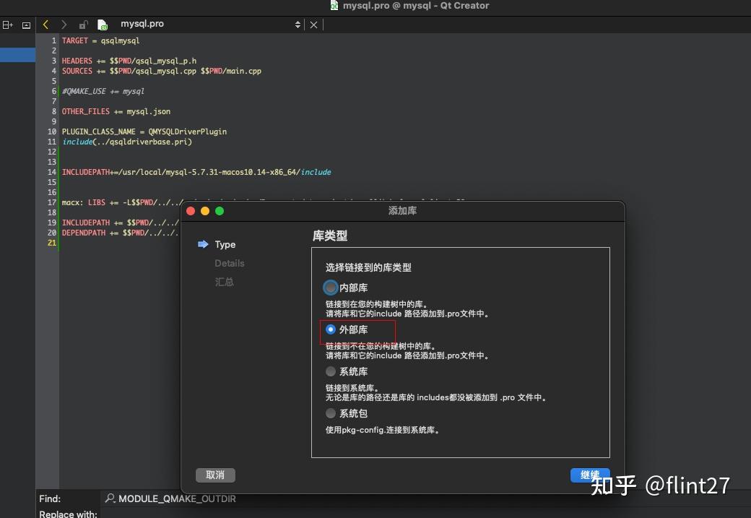Click the forward navigation arrow in editor toolbar
751x518 pixels.
(64, 25)
